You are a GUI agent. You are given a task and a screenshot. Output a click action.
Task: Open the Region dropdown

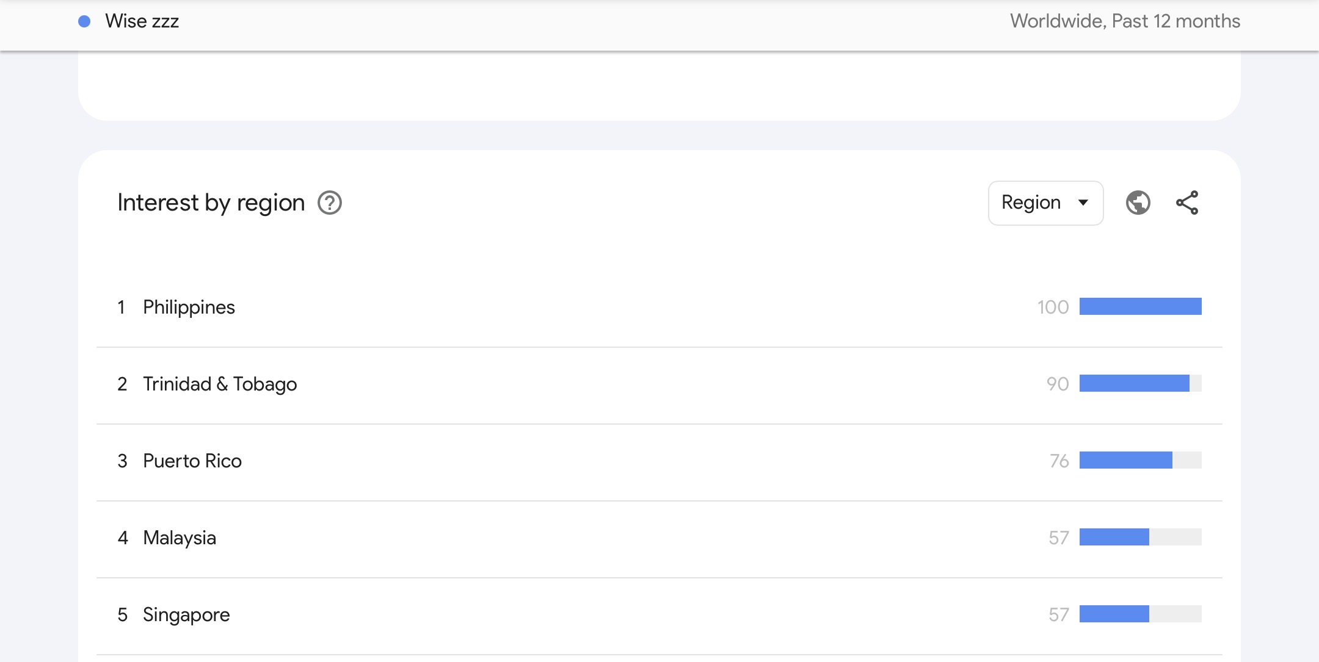point(1045,203)
